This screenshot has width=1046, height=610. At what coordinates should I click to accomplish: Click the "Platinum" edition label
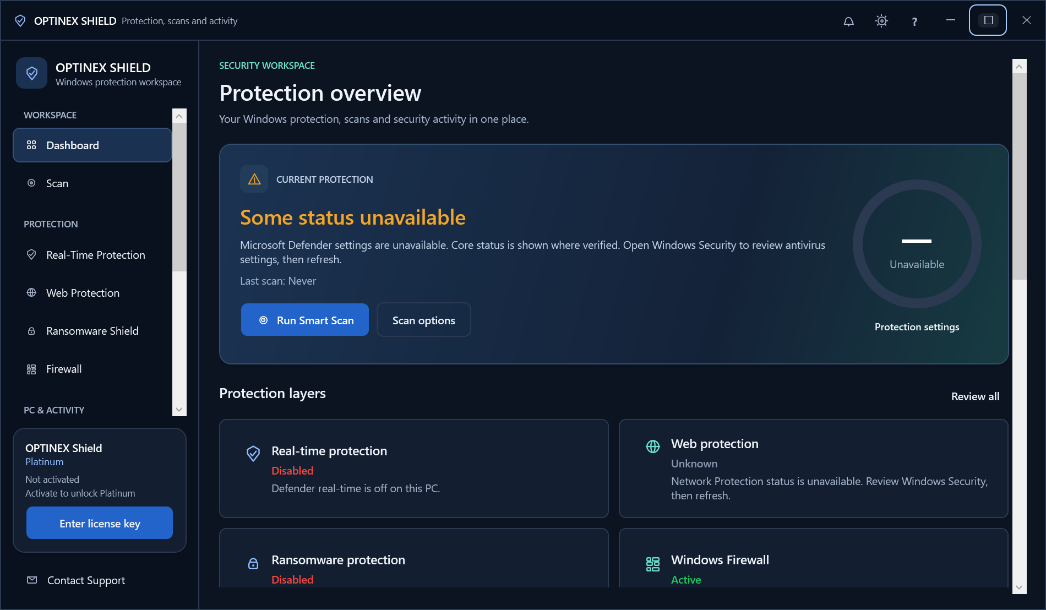click(44, 462)
